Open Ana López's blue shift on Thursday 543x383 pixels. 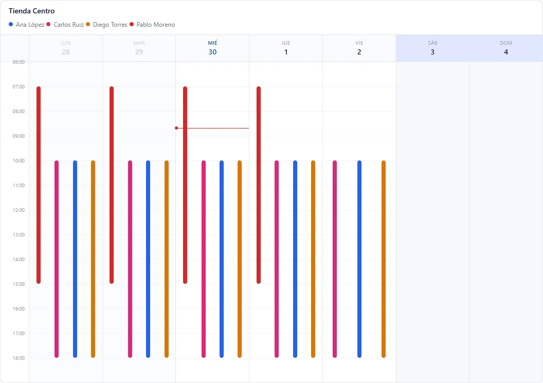click(x=295, y=259)
